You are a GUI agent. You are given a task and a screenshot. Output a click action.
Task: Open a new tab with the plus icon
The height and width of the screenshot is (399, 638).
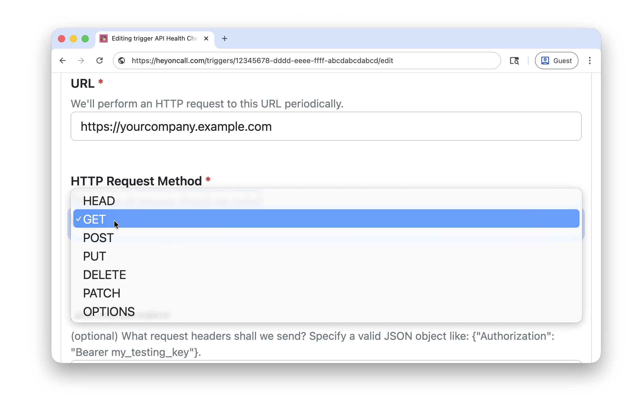224,38
